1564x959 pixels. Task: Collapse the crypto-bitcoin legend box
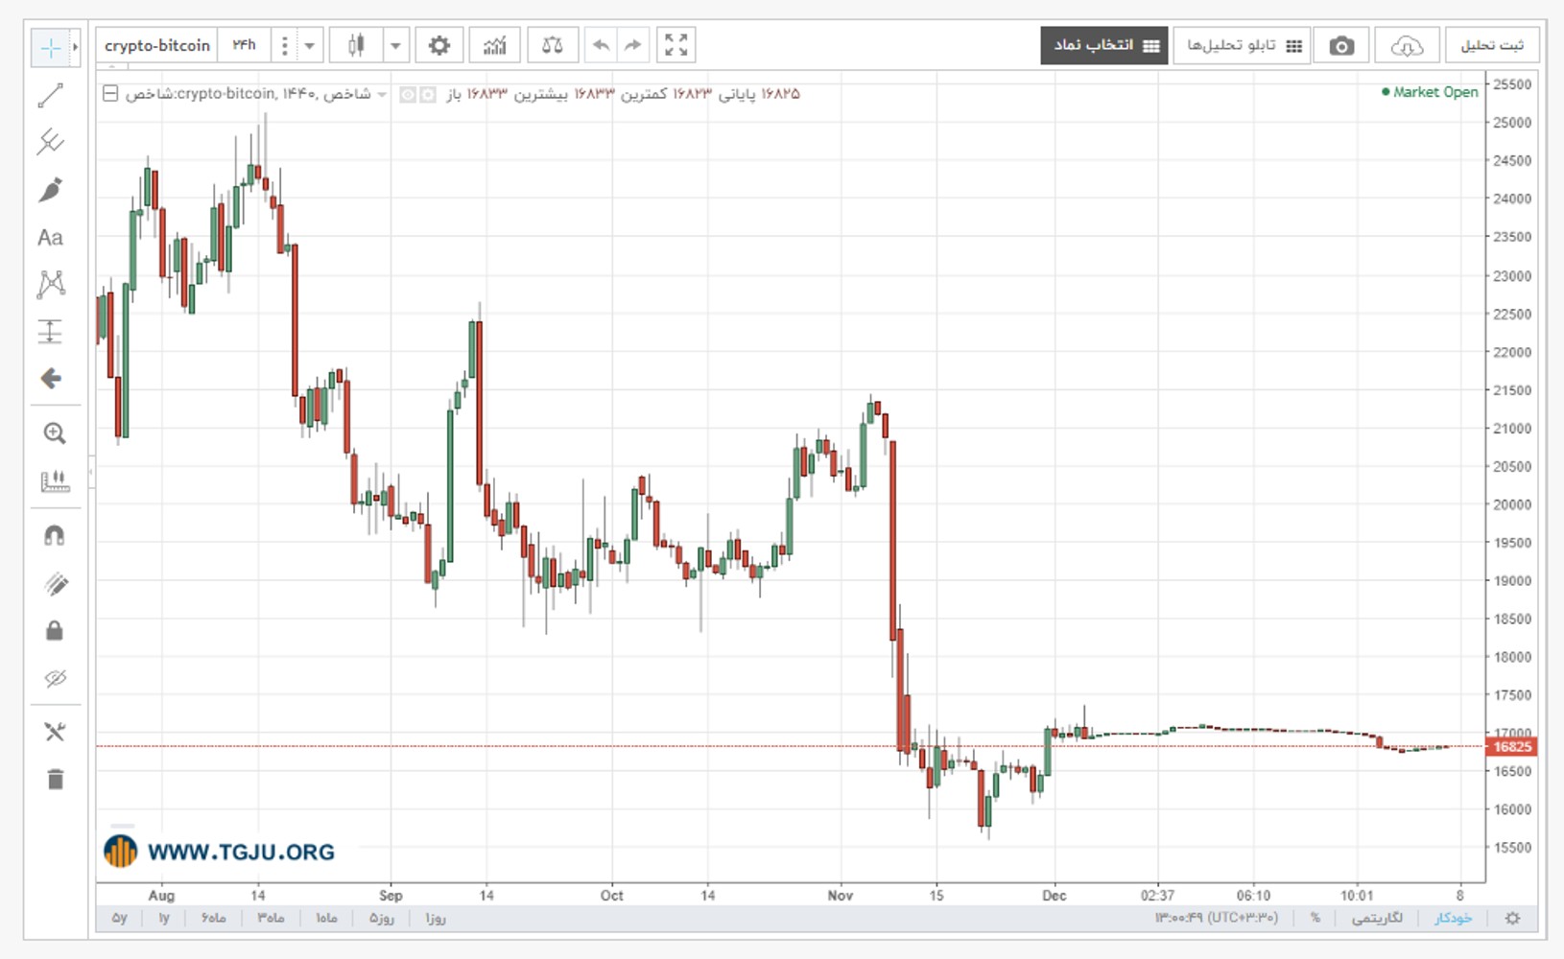[x=110, y=93]
